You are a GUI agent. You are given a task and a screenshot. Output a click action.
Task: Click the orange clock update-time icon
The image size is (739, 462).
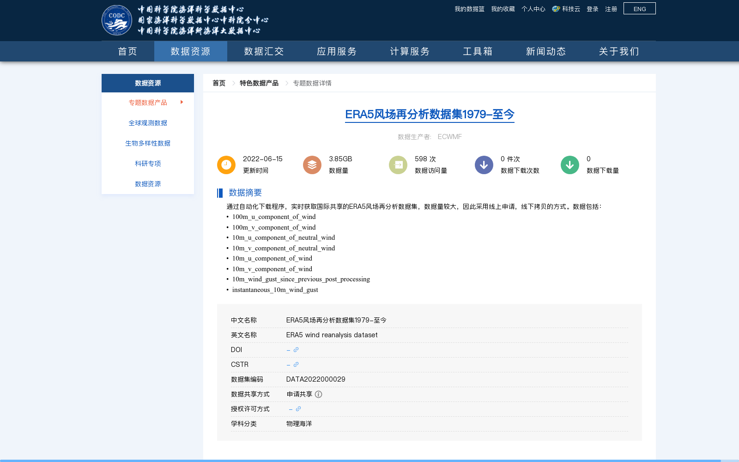click(x=226, y=165)
